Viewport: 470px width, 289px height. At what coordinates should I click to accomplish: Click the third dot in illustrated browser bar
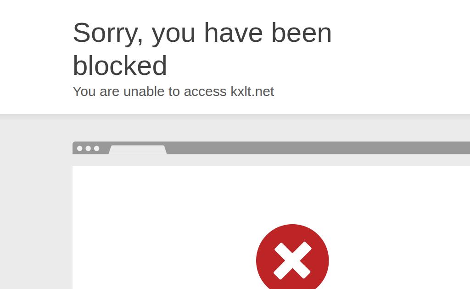coord(96,148)
